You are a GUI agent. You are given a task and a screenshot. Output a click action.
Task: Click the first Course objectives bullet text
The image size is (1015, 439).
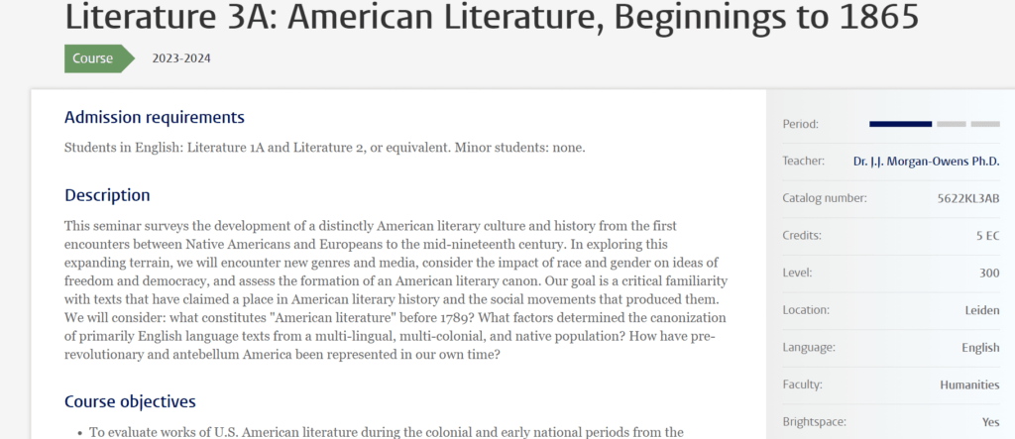[x=387, y=432]
